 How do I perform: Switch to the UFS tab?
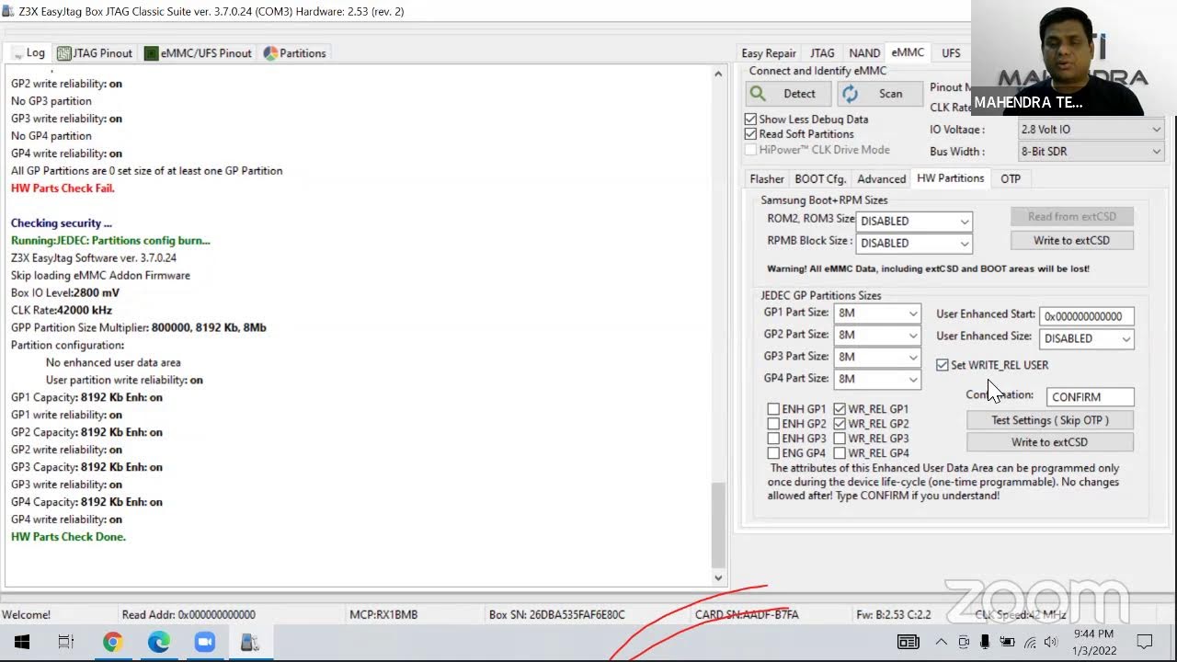click(951, 53)
